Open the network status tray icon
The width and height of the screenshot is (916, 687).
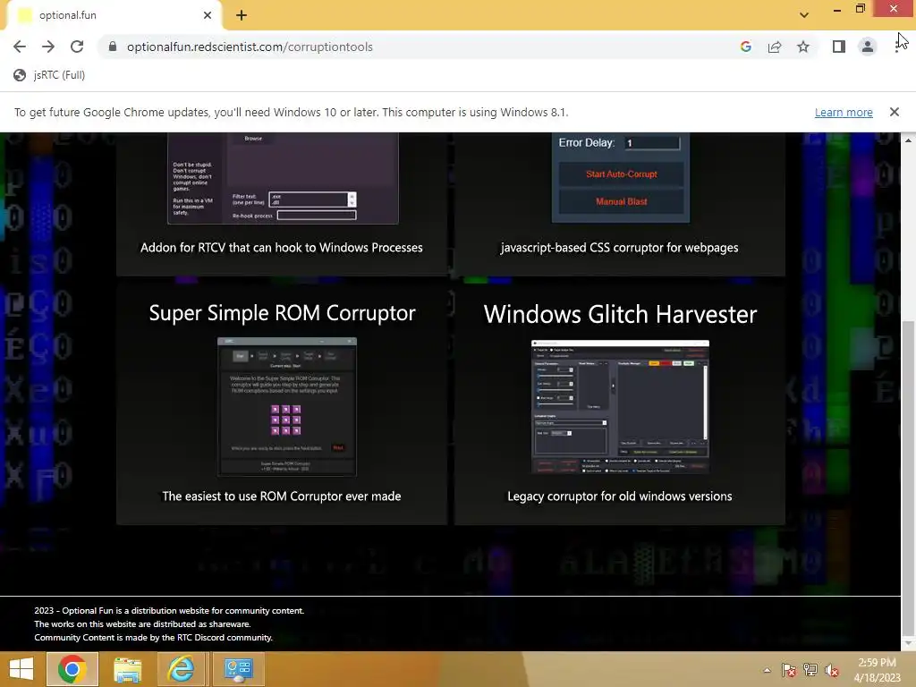coord(810,670)
